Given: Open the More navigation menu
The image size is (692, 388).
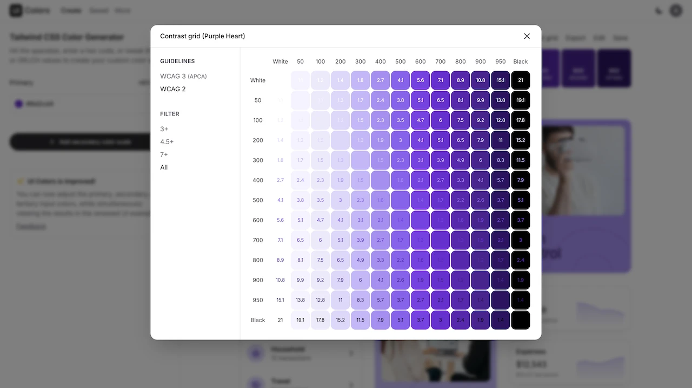Looking at the screenshot, I should click(x=123, y=10).
